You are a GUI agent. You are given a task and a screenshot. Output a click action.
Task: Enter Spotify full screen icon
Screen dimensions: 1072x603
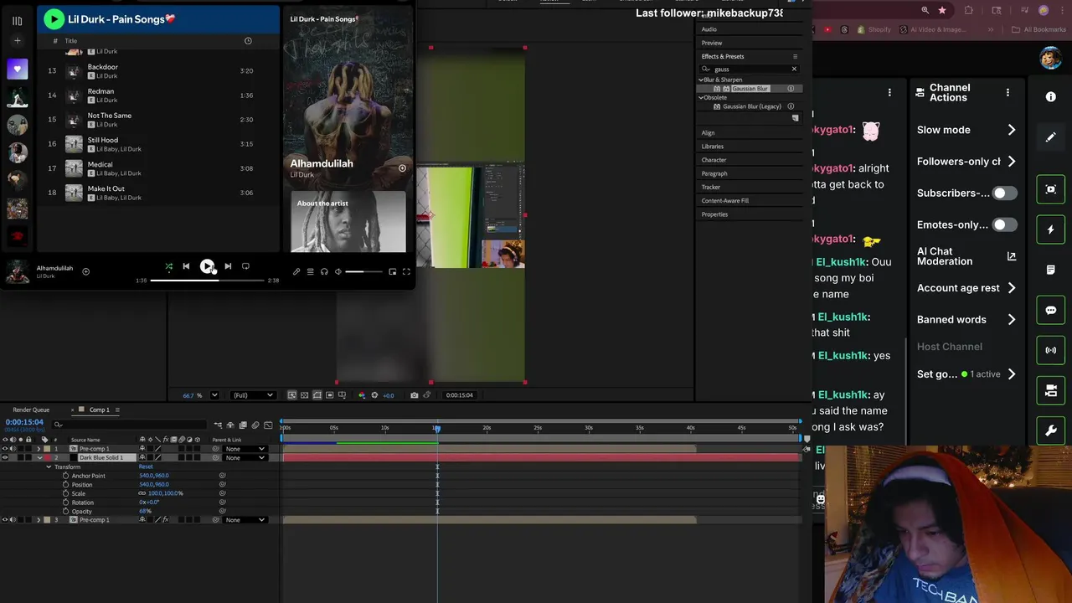point(406,271)
